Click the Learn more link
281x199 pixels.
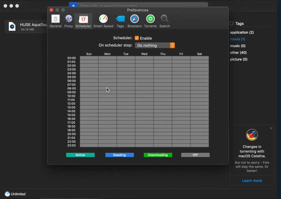click(252, 181)
